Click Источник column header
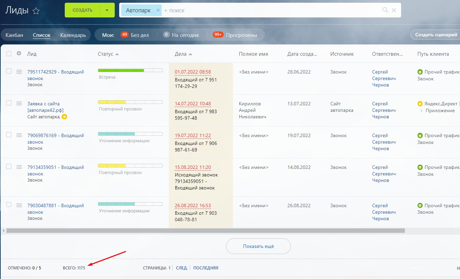The image size is (460, 279). (342, 54)
